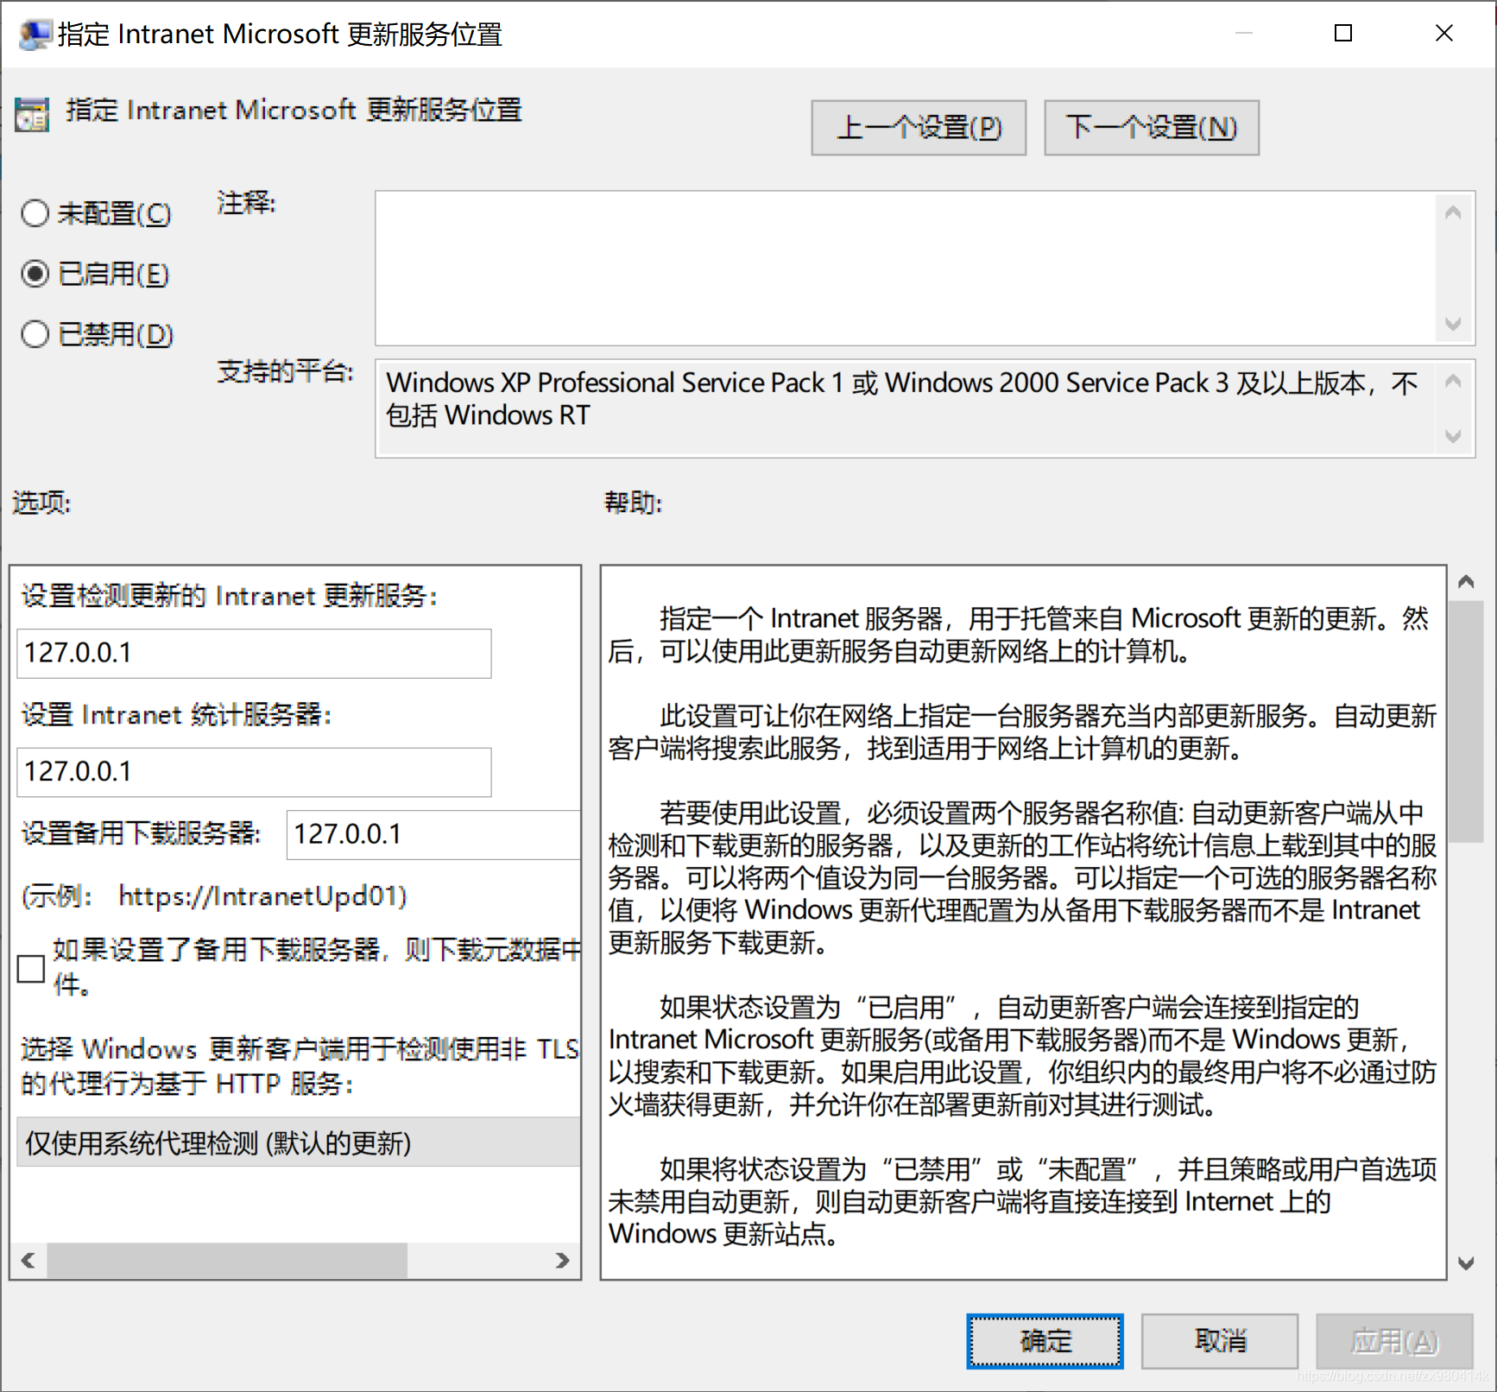Screen dimensions: 1497x1392
Task: Cancel with the 取消 button
Action: (1220, 1341)
